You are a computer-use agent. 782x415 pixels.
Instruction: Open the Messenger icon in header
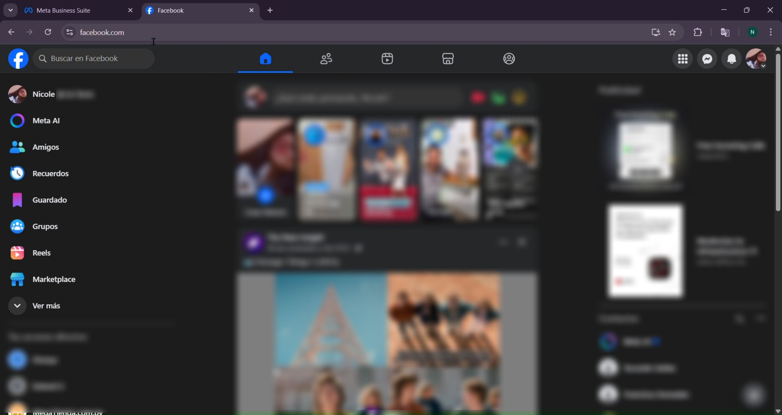(707, 59)
